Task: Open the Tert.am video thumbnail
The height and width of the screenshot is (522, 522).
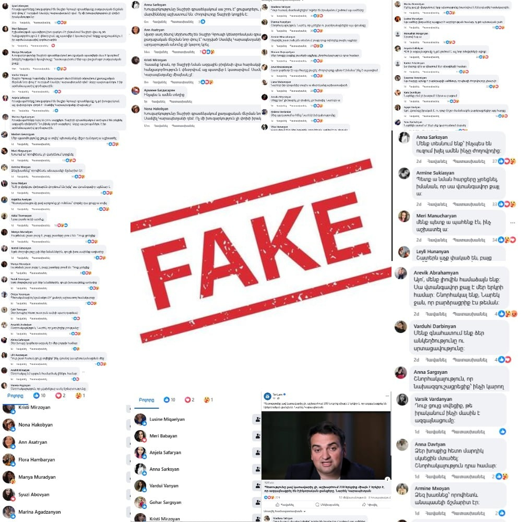Action: (326, 446)
